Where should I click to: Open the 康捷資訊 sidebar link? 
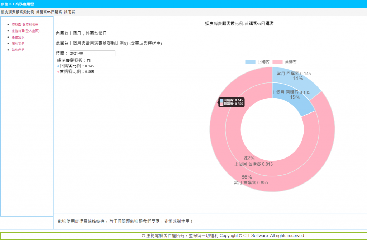coord(18,37)
